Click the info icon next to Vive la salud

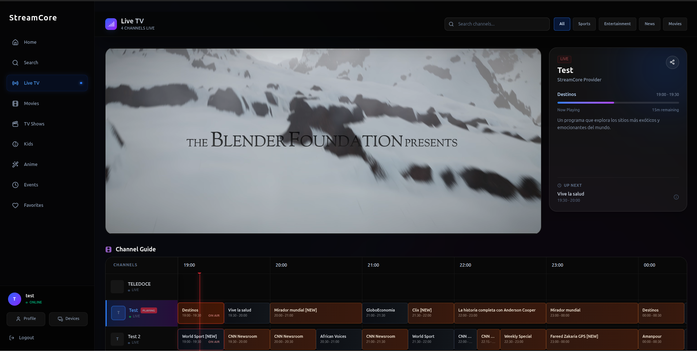pos(676,197)
